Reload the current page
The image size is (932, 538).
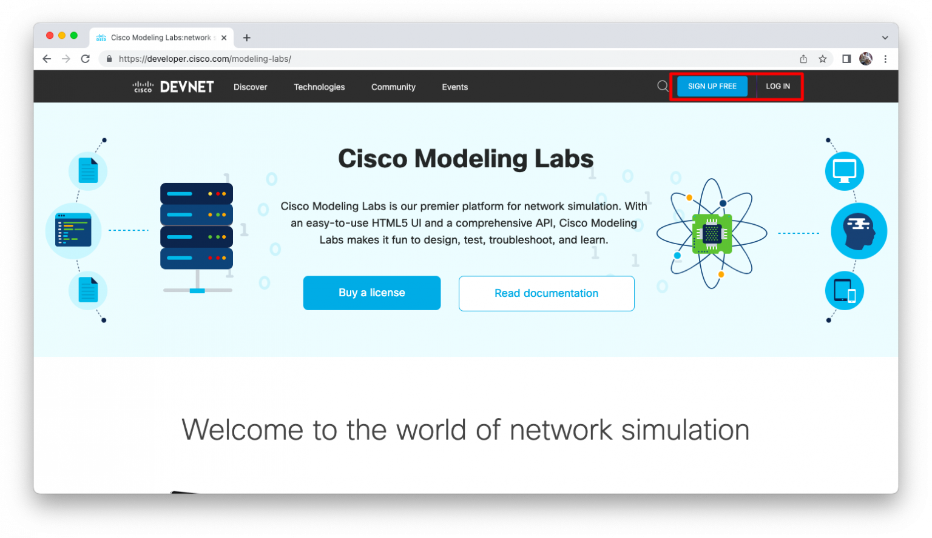tap(85, 59)
